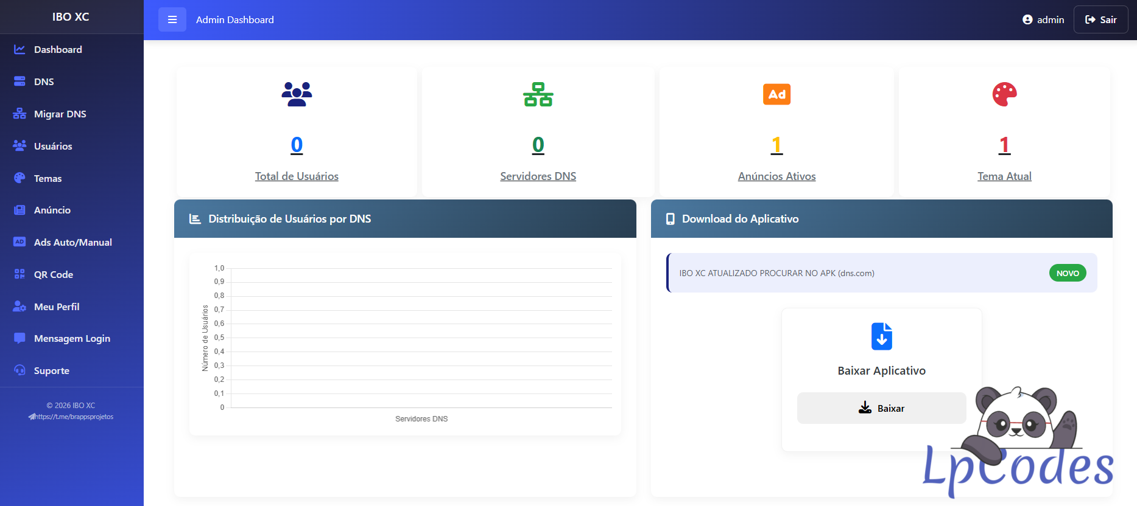Log out using the Sair button
Image resolution: width=1137 pixels, height=506 pixels.
click(1100, 19)
